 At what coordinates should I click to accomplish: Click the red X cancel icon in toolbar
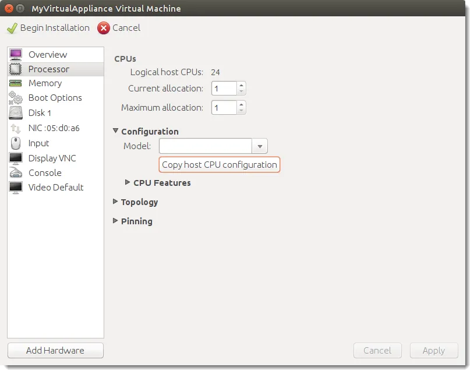(x=104, y=28)
